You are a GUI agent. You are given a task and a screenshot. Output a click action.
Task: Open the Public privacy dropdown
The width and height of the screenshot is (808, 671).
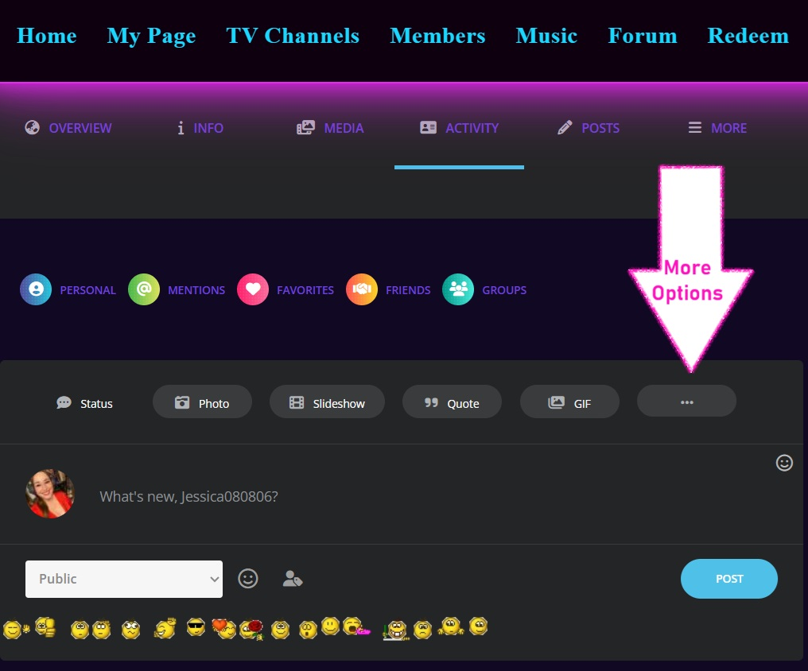coord(124,579)
